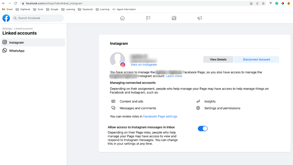Open Highlevel bookmarks folder
This screenshot has height=165, width=293.
coord(23,9)
